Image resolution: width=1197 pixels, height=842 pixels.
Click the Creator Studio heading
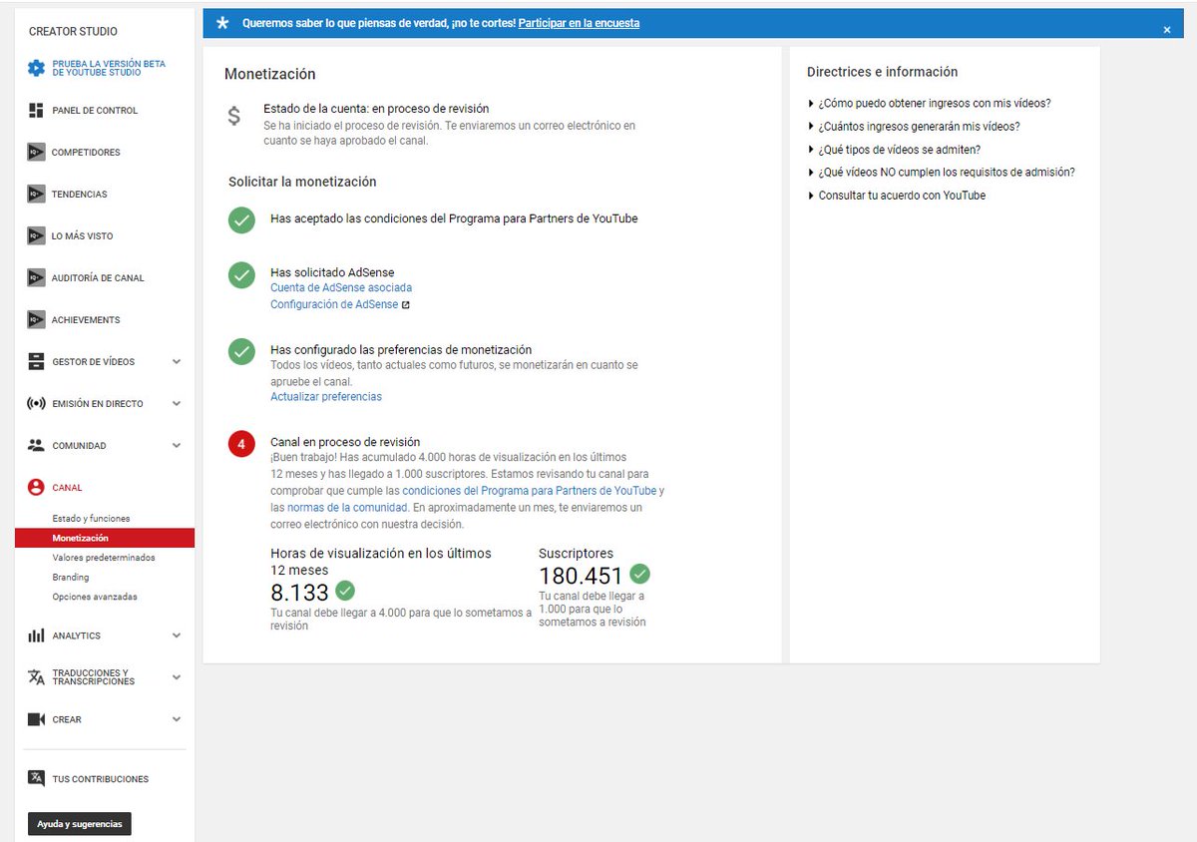[x=73, y=32]
